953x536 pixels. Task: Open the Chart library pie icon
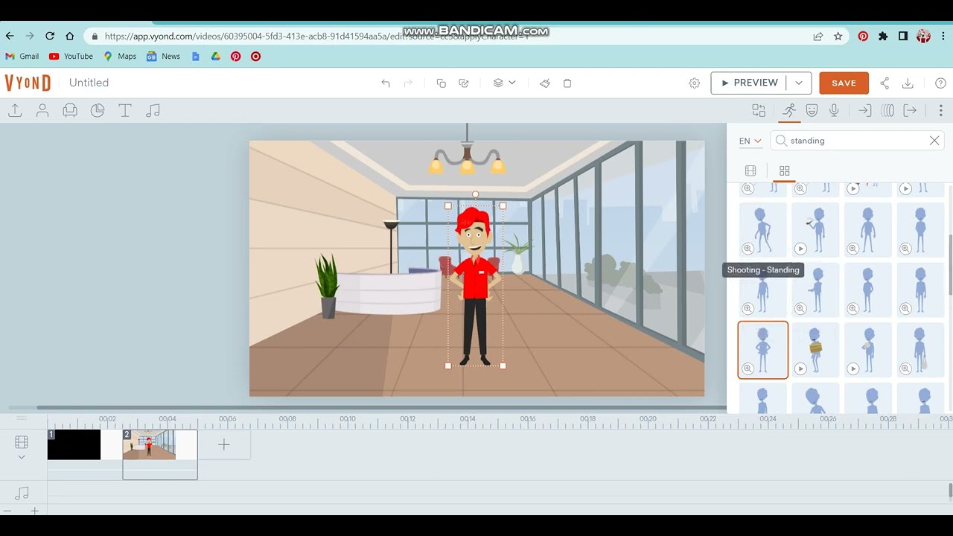pos(98,111)
